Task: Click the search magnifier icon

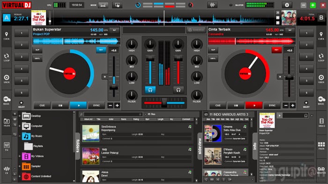Action: (x=81, y=114)
